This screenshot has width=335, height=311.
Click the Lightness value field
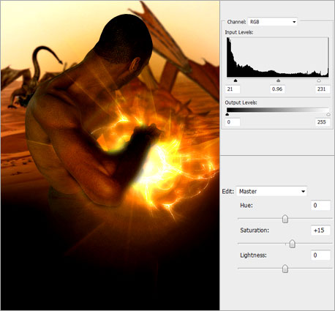pos(320,255)
